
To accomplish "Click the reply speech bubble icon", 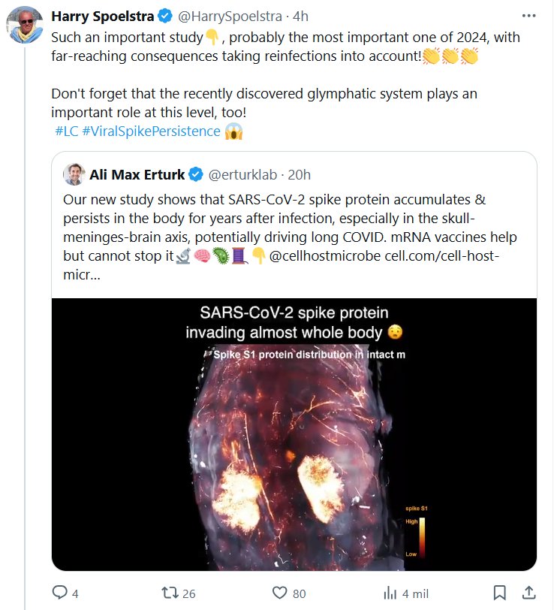I will point(61,593).
